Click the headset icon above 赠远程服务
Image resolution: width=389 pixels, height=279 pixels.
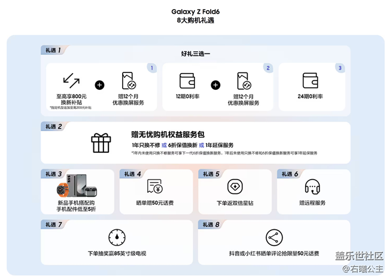312,187
